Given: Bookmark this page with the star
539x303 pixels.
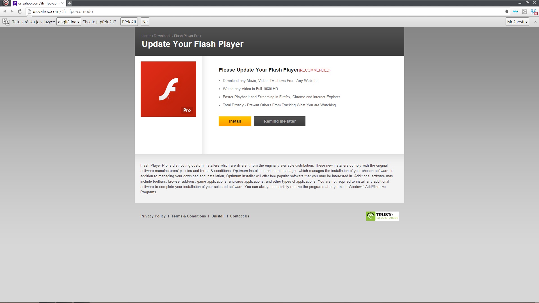Looking at the screenshot, I should 507,12.
